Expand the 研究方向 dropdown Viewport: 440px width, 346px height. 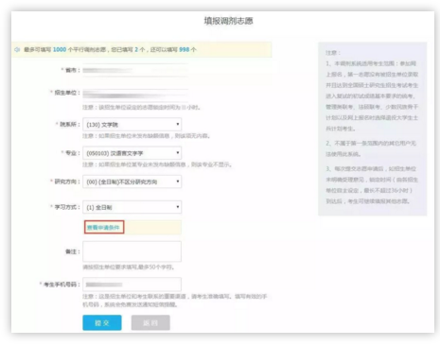(132, 182)
